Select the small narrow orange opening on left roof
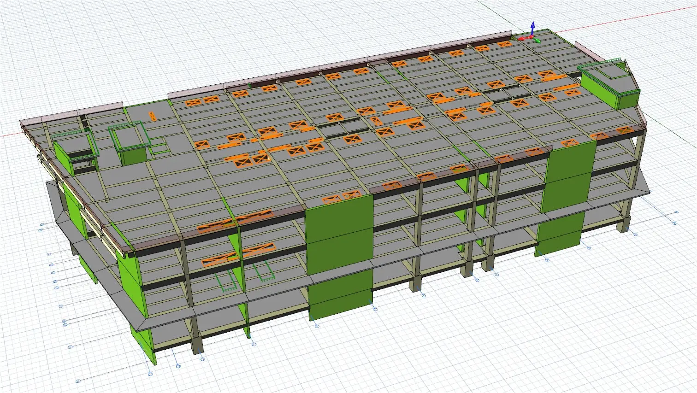This screenshot has width=697, height=393. click(152, 116)
